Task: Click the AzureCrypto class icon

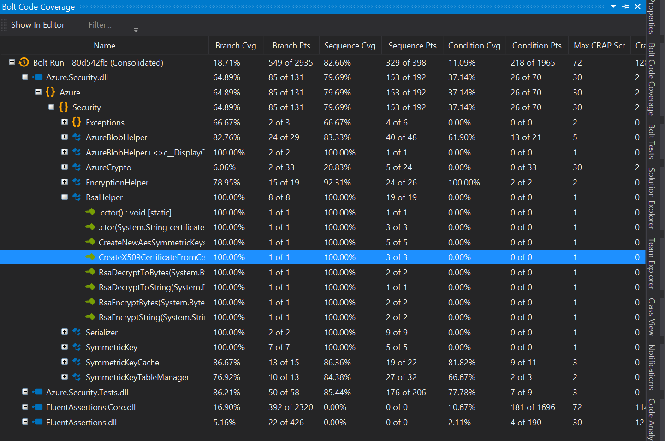Action: point(77,167)
